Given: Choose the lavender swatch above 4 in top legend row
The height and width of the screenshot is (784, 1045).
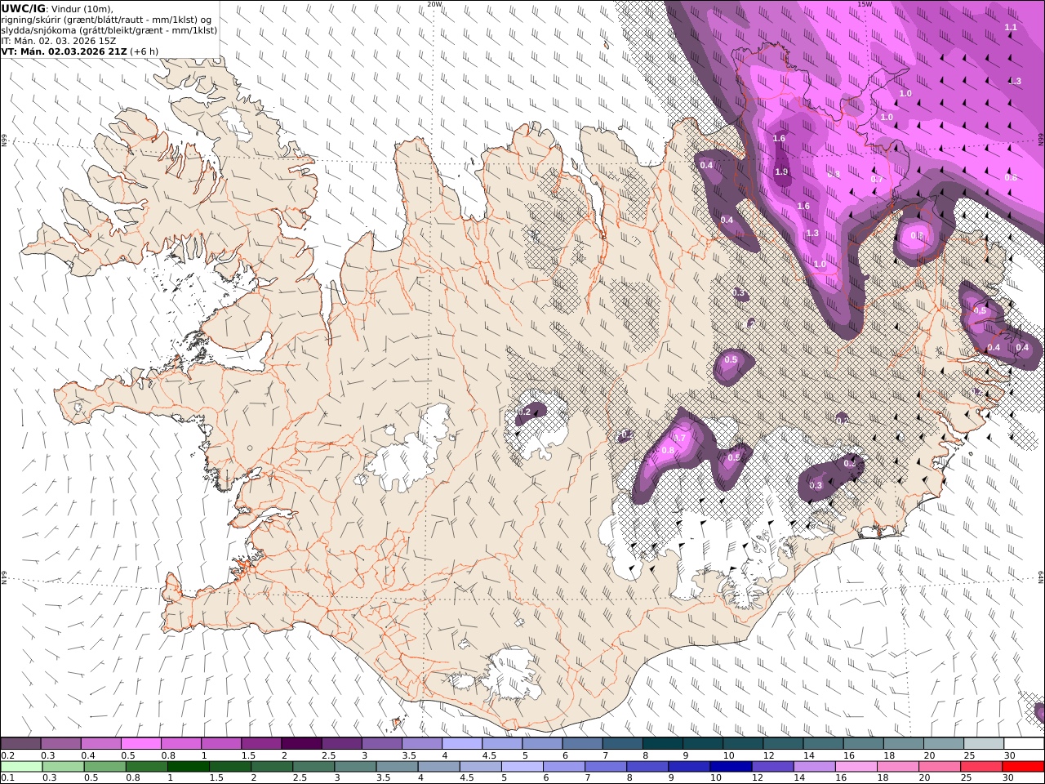Looking at the screenshot, I should [462, 743].
